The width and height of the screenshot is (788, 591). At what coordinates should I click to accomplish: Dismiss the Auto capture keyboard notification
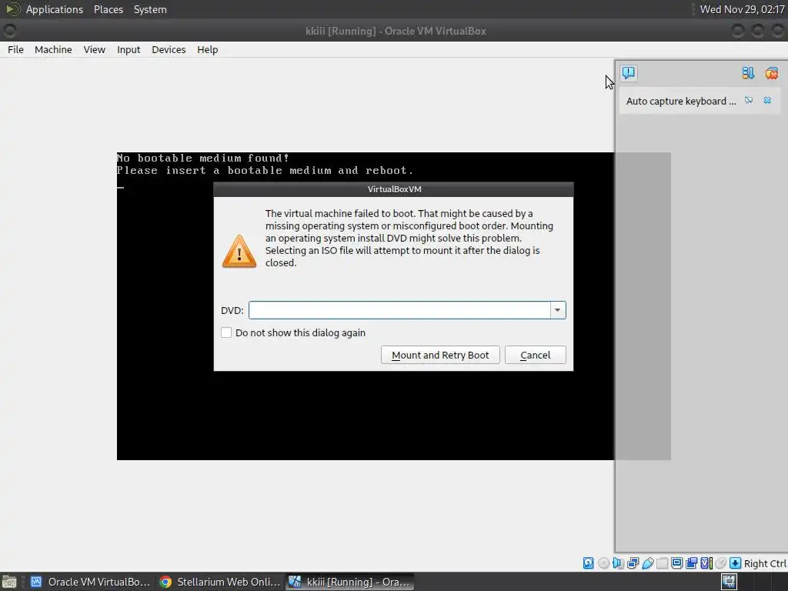click(x=767, y=101)
